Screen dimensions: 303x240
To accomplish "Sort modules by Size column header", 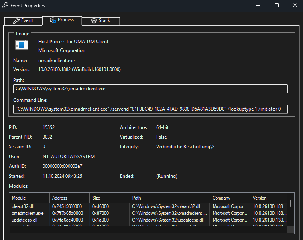I will tap(110, 198).
